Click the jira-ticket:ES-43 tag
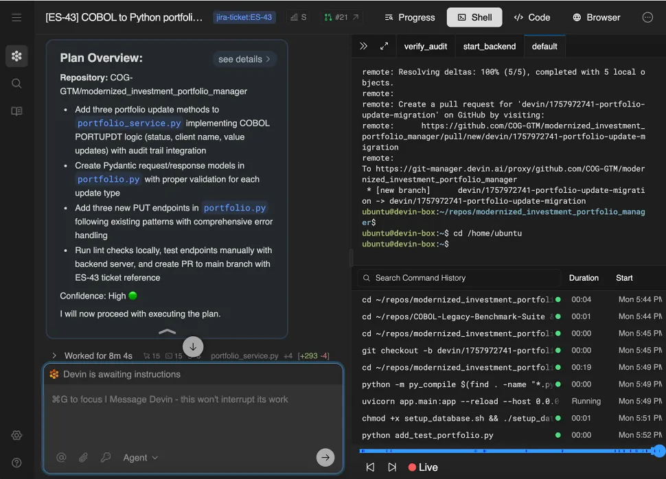Screen dimensions: 666x479 point(244,17)
